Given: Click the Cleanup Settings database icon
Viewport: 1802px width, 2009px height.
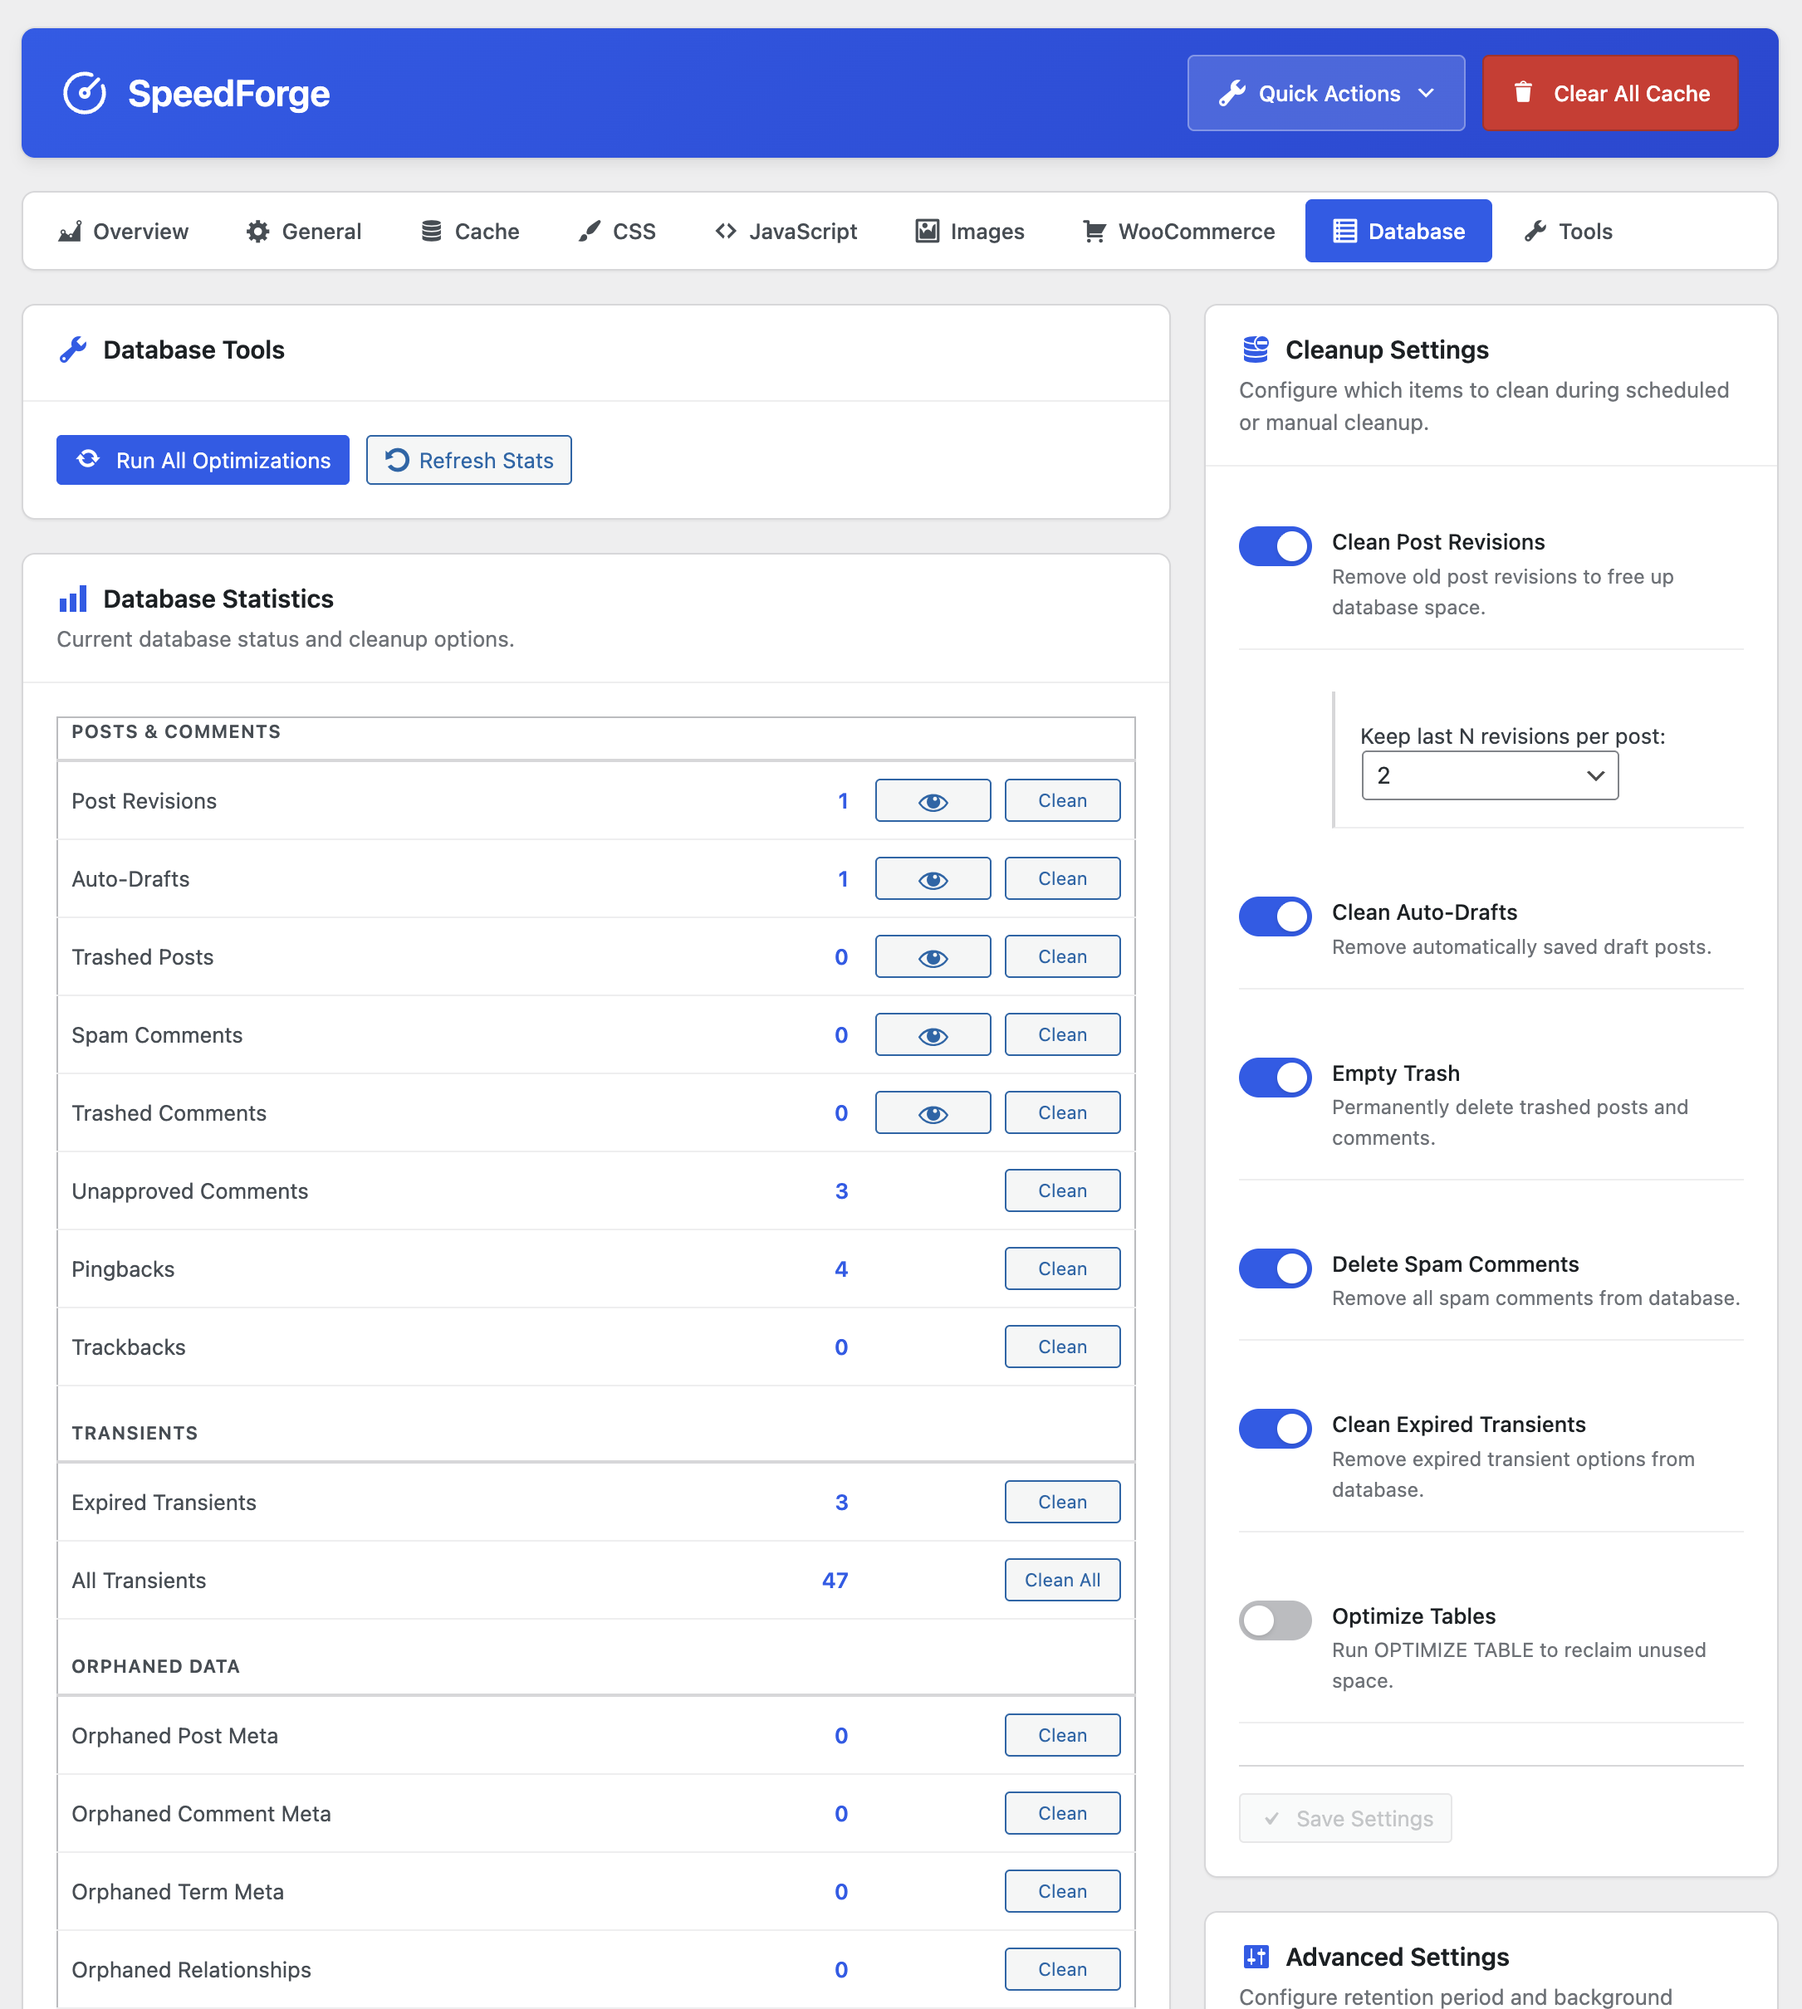Looking at the screenshot, I should tap(1256, 349).
